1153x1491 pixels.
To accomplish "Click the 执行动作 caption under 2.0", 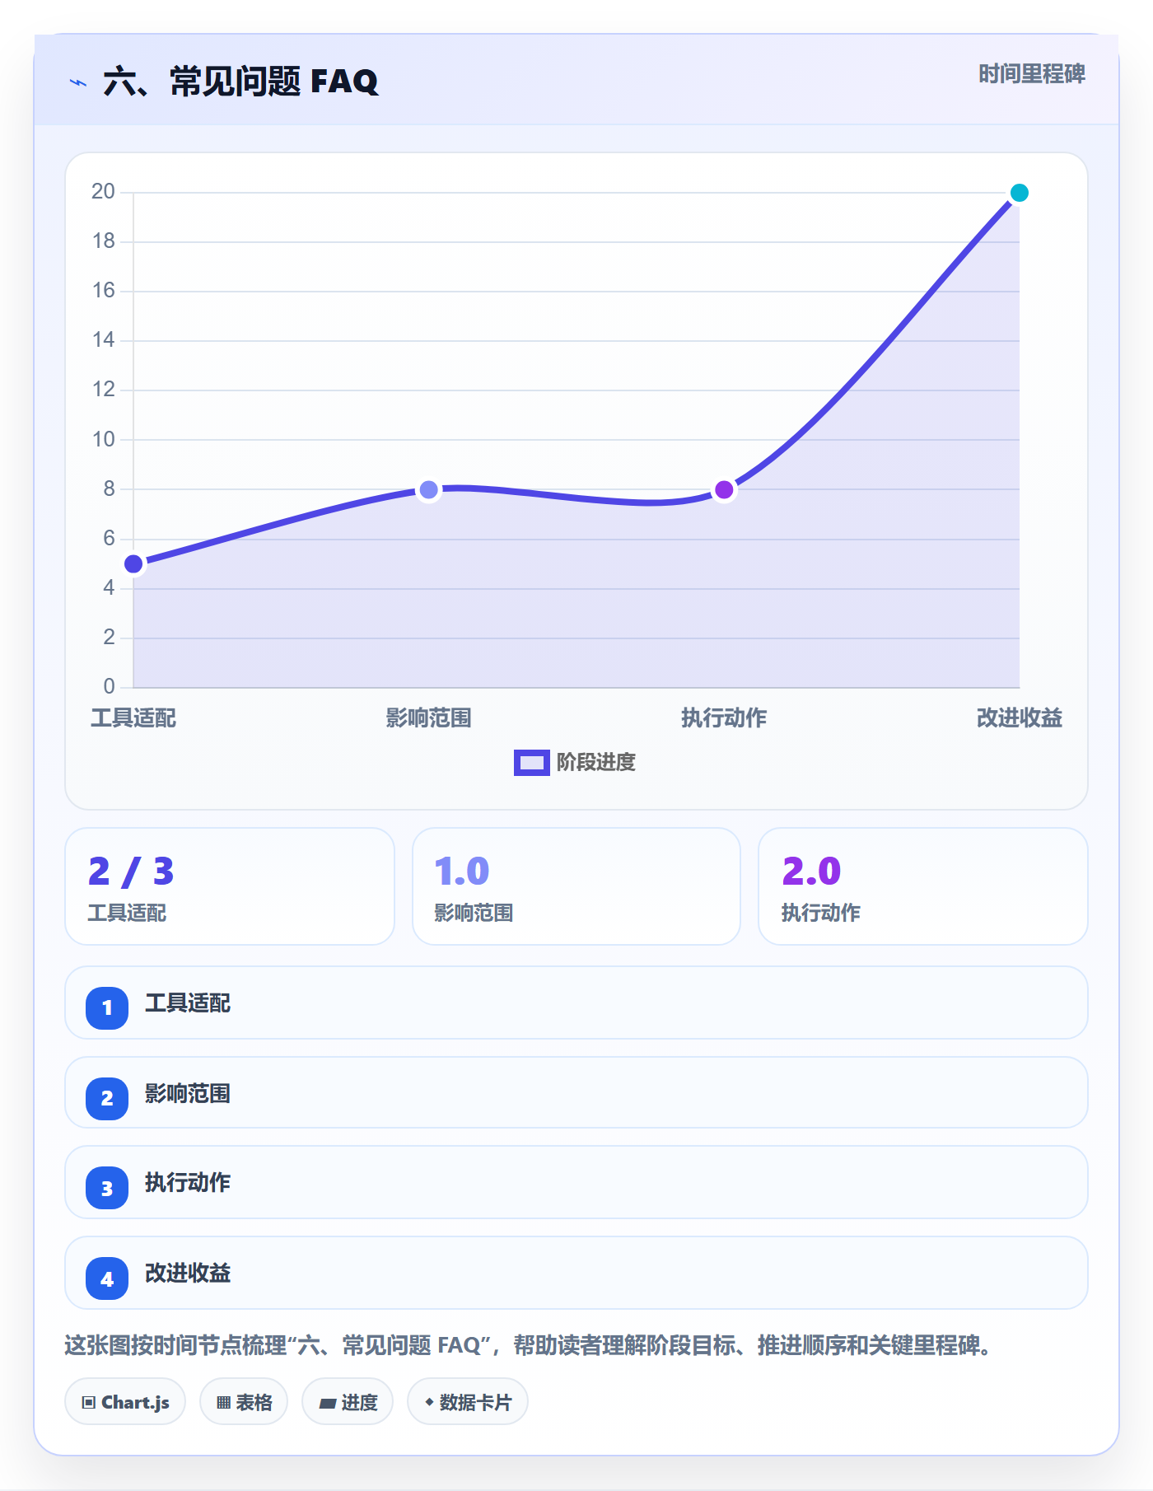I will point(821,913).
